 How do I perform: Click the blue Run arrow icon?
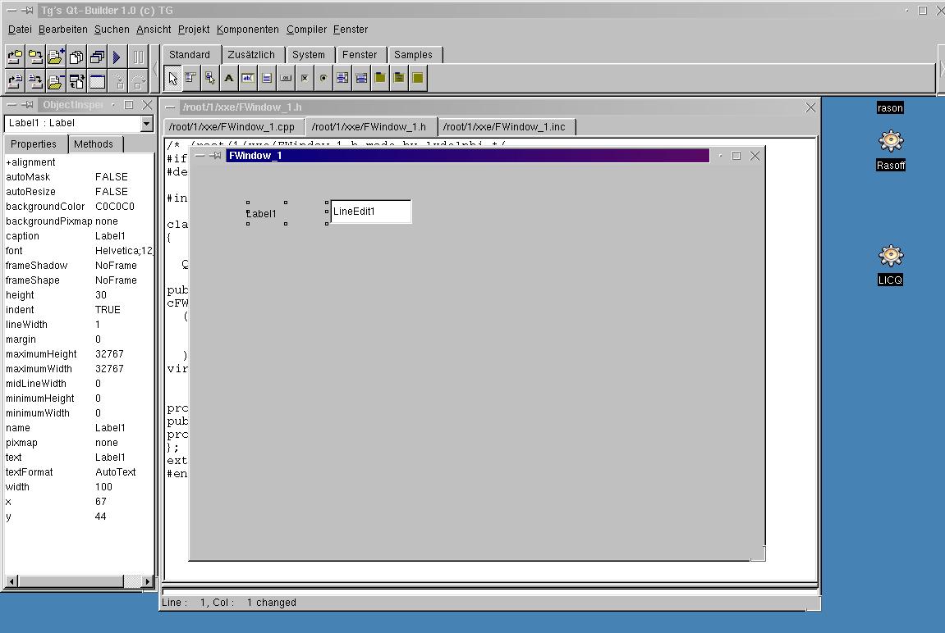[117, 57]
